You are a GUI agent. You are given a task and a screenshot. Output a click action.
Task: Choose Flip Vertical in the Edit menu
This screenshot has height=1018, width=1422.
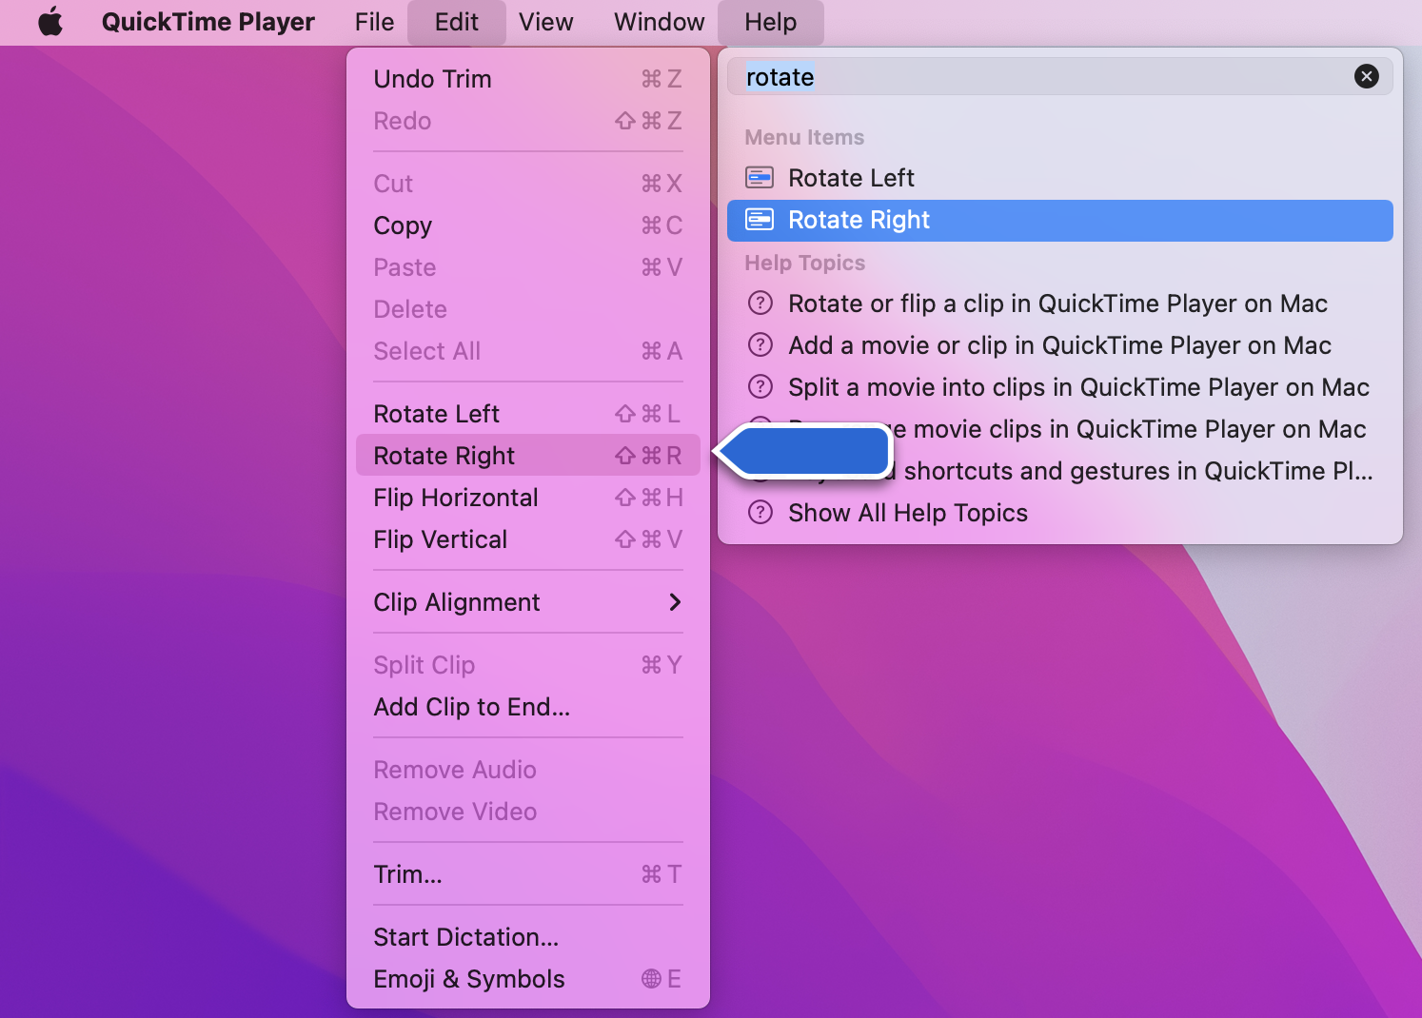528,539
